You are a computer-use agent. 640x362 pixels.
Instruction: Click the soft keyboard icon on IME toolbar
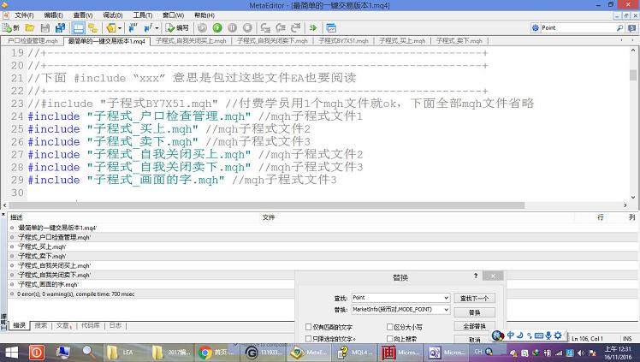click(x=539, y=335)
